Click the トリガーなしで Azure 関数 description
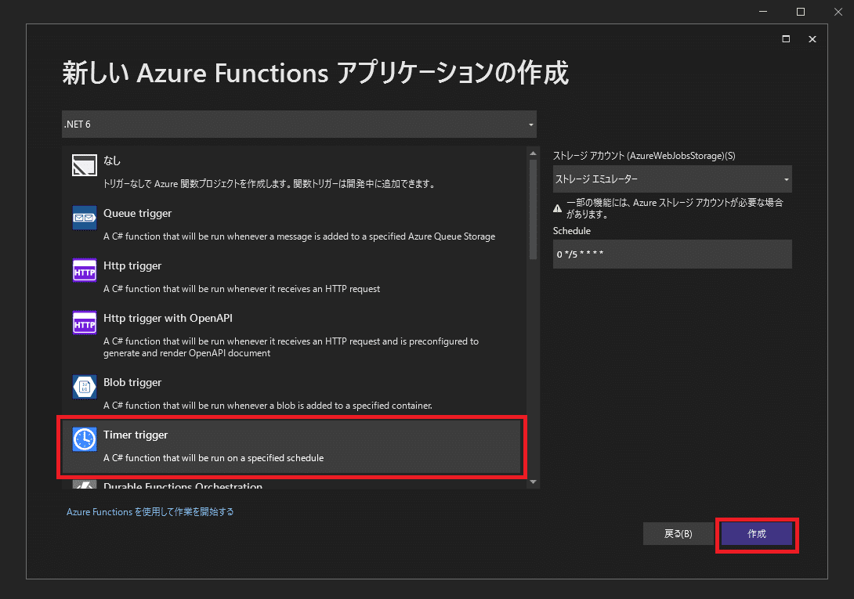 [270, 184]
